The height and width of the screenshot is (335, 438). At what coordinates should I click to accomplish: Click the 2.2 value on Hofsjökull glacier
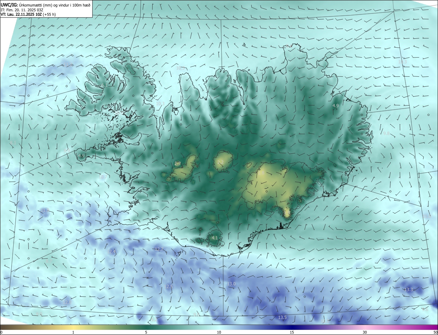(220, 162)
